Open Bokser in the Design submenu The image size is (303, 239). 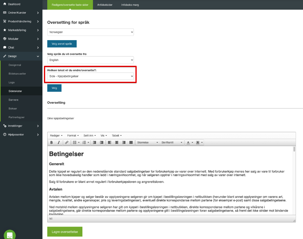12,109
